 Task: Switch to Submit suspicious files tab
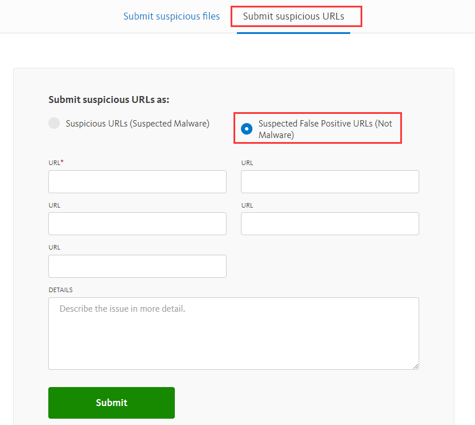[x=171, y=16]
